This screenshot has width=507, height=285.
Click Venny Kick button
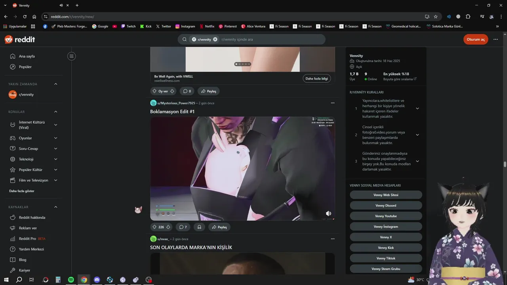tap(386, 248)
